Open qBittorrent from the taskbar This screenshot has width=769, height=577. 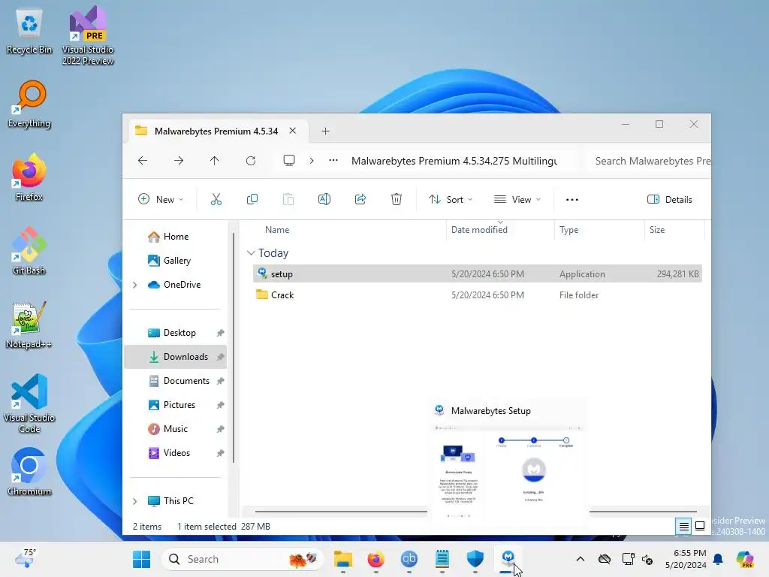coord(409,559)
